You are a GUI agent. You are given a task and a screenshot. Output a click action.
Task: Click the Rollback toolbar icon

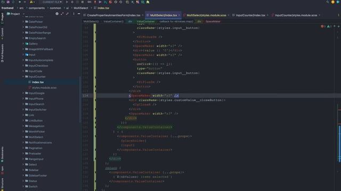pyautogui.click(x=121, y=2)
